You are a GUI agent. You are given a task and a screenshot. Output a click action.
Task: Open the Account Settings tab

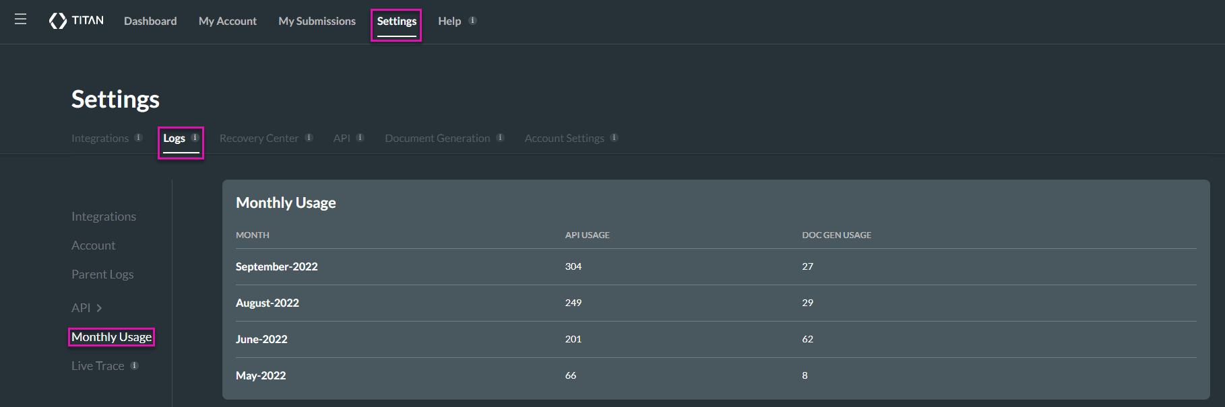[565, 138]
